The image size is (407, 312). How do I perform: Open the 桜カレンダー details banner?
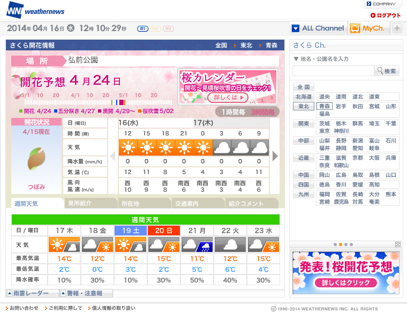pos(228,87)
